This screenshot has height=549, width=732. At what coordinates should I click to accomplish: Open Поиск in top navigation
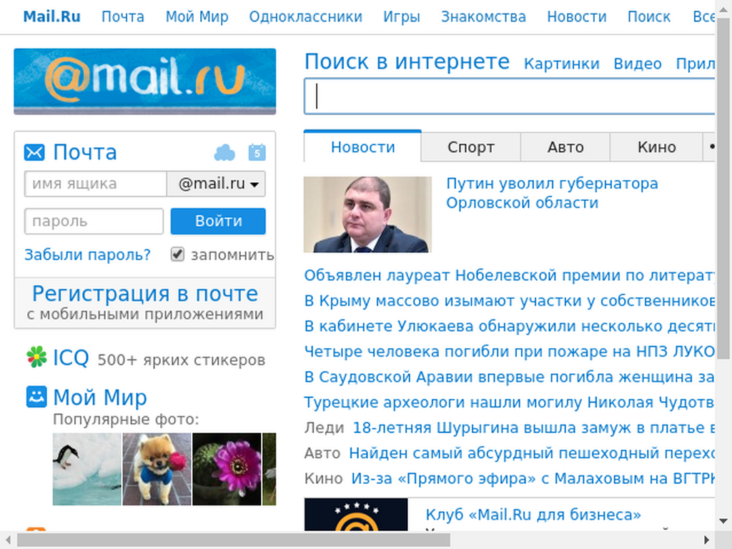tap(649, 17)
